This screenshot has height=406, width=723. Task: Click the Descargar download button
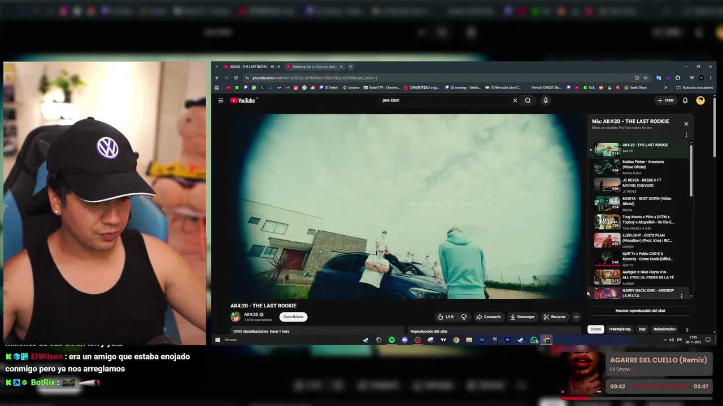click(x=522, y=317)
